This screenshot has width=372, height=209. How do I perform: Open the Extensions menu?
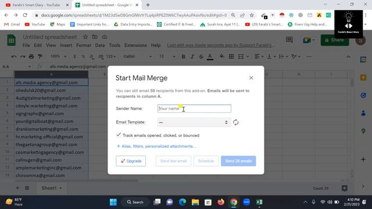pyautogui.click(x=135, y=45)
